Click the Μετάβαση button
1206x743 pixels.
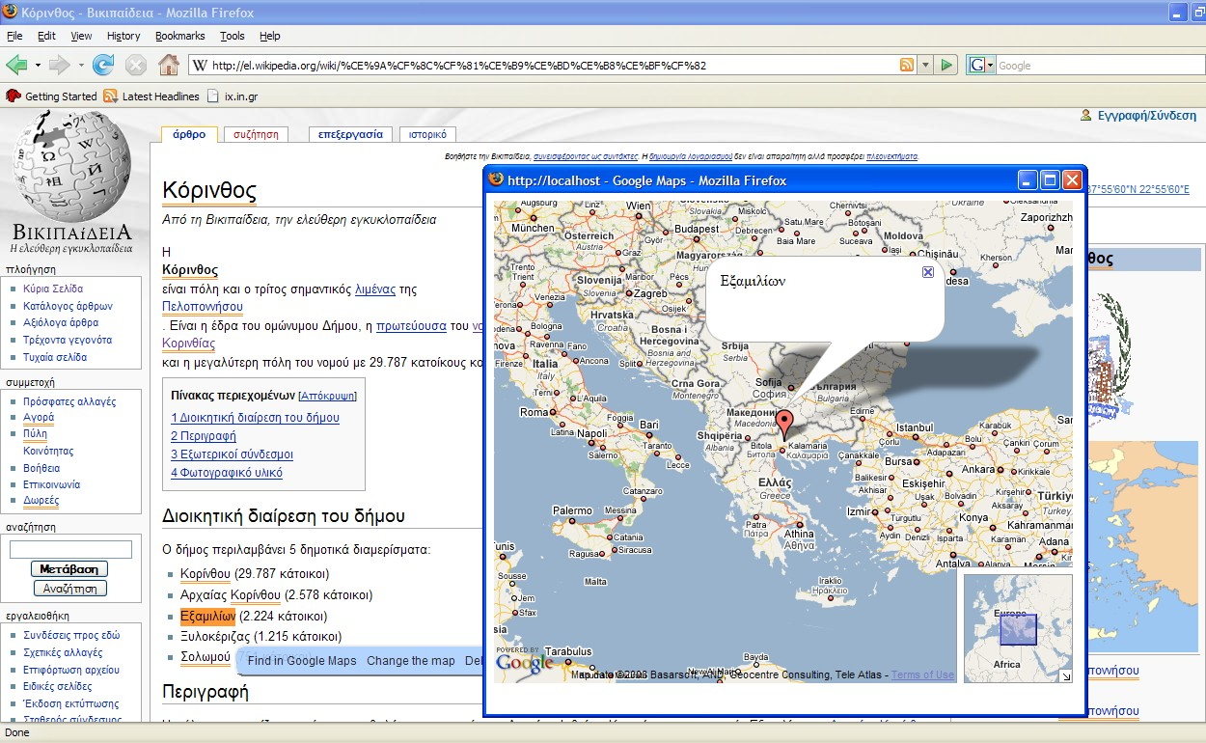point(69,569)
